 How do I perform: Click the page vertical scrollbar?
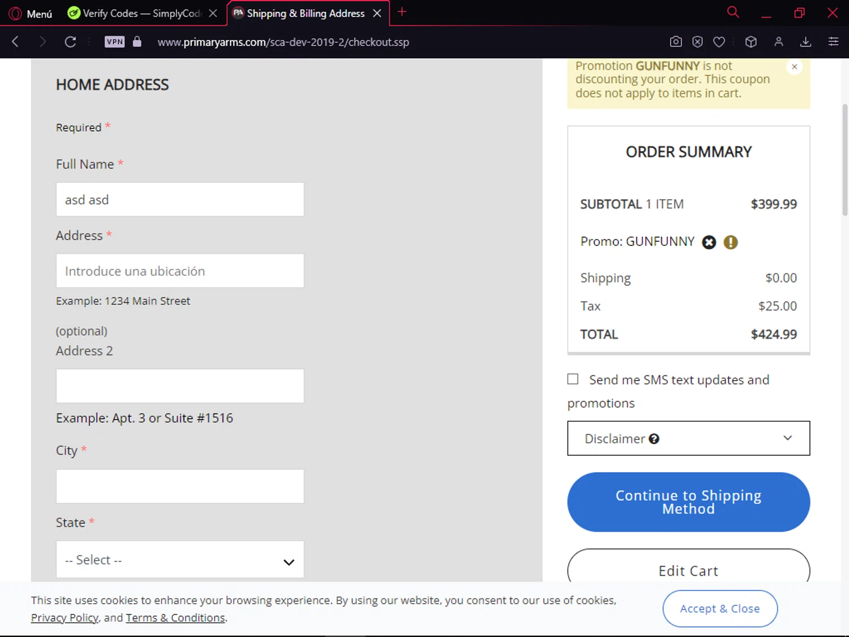pyautogui.click(x=844, y=160)
